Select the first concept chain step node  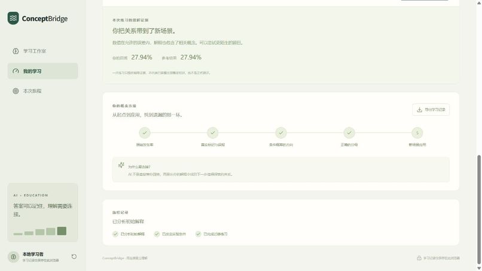pos(145,133)
